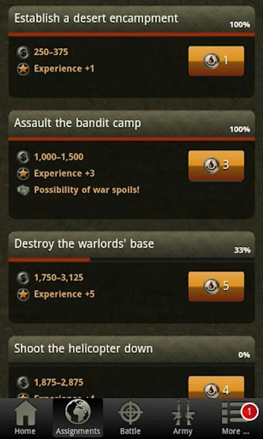The width and height of the screenshot is (263, 439).
Task: Tap the 33% completion label
Action: 242,250
